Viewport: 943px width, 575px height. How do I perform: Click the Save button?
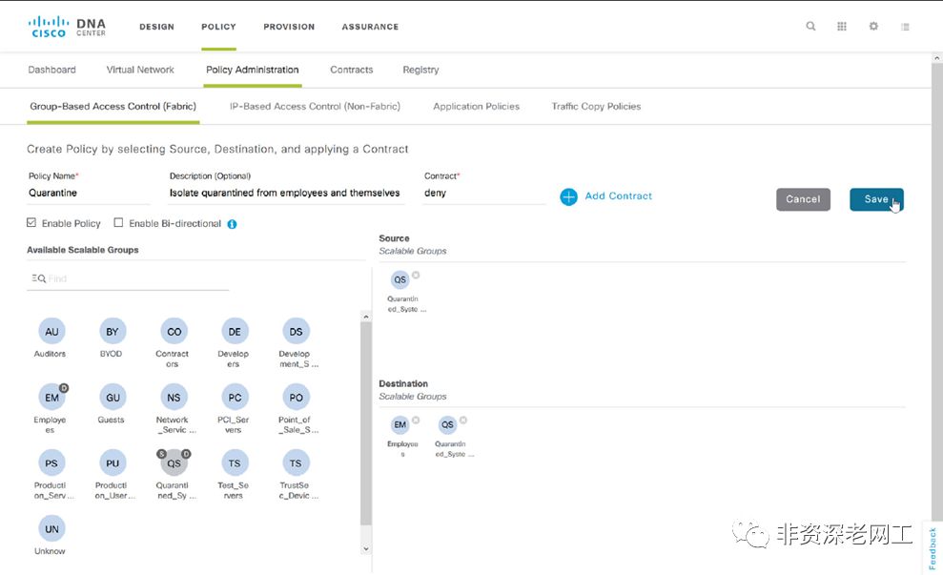[x=876, y=199]
